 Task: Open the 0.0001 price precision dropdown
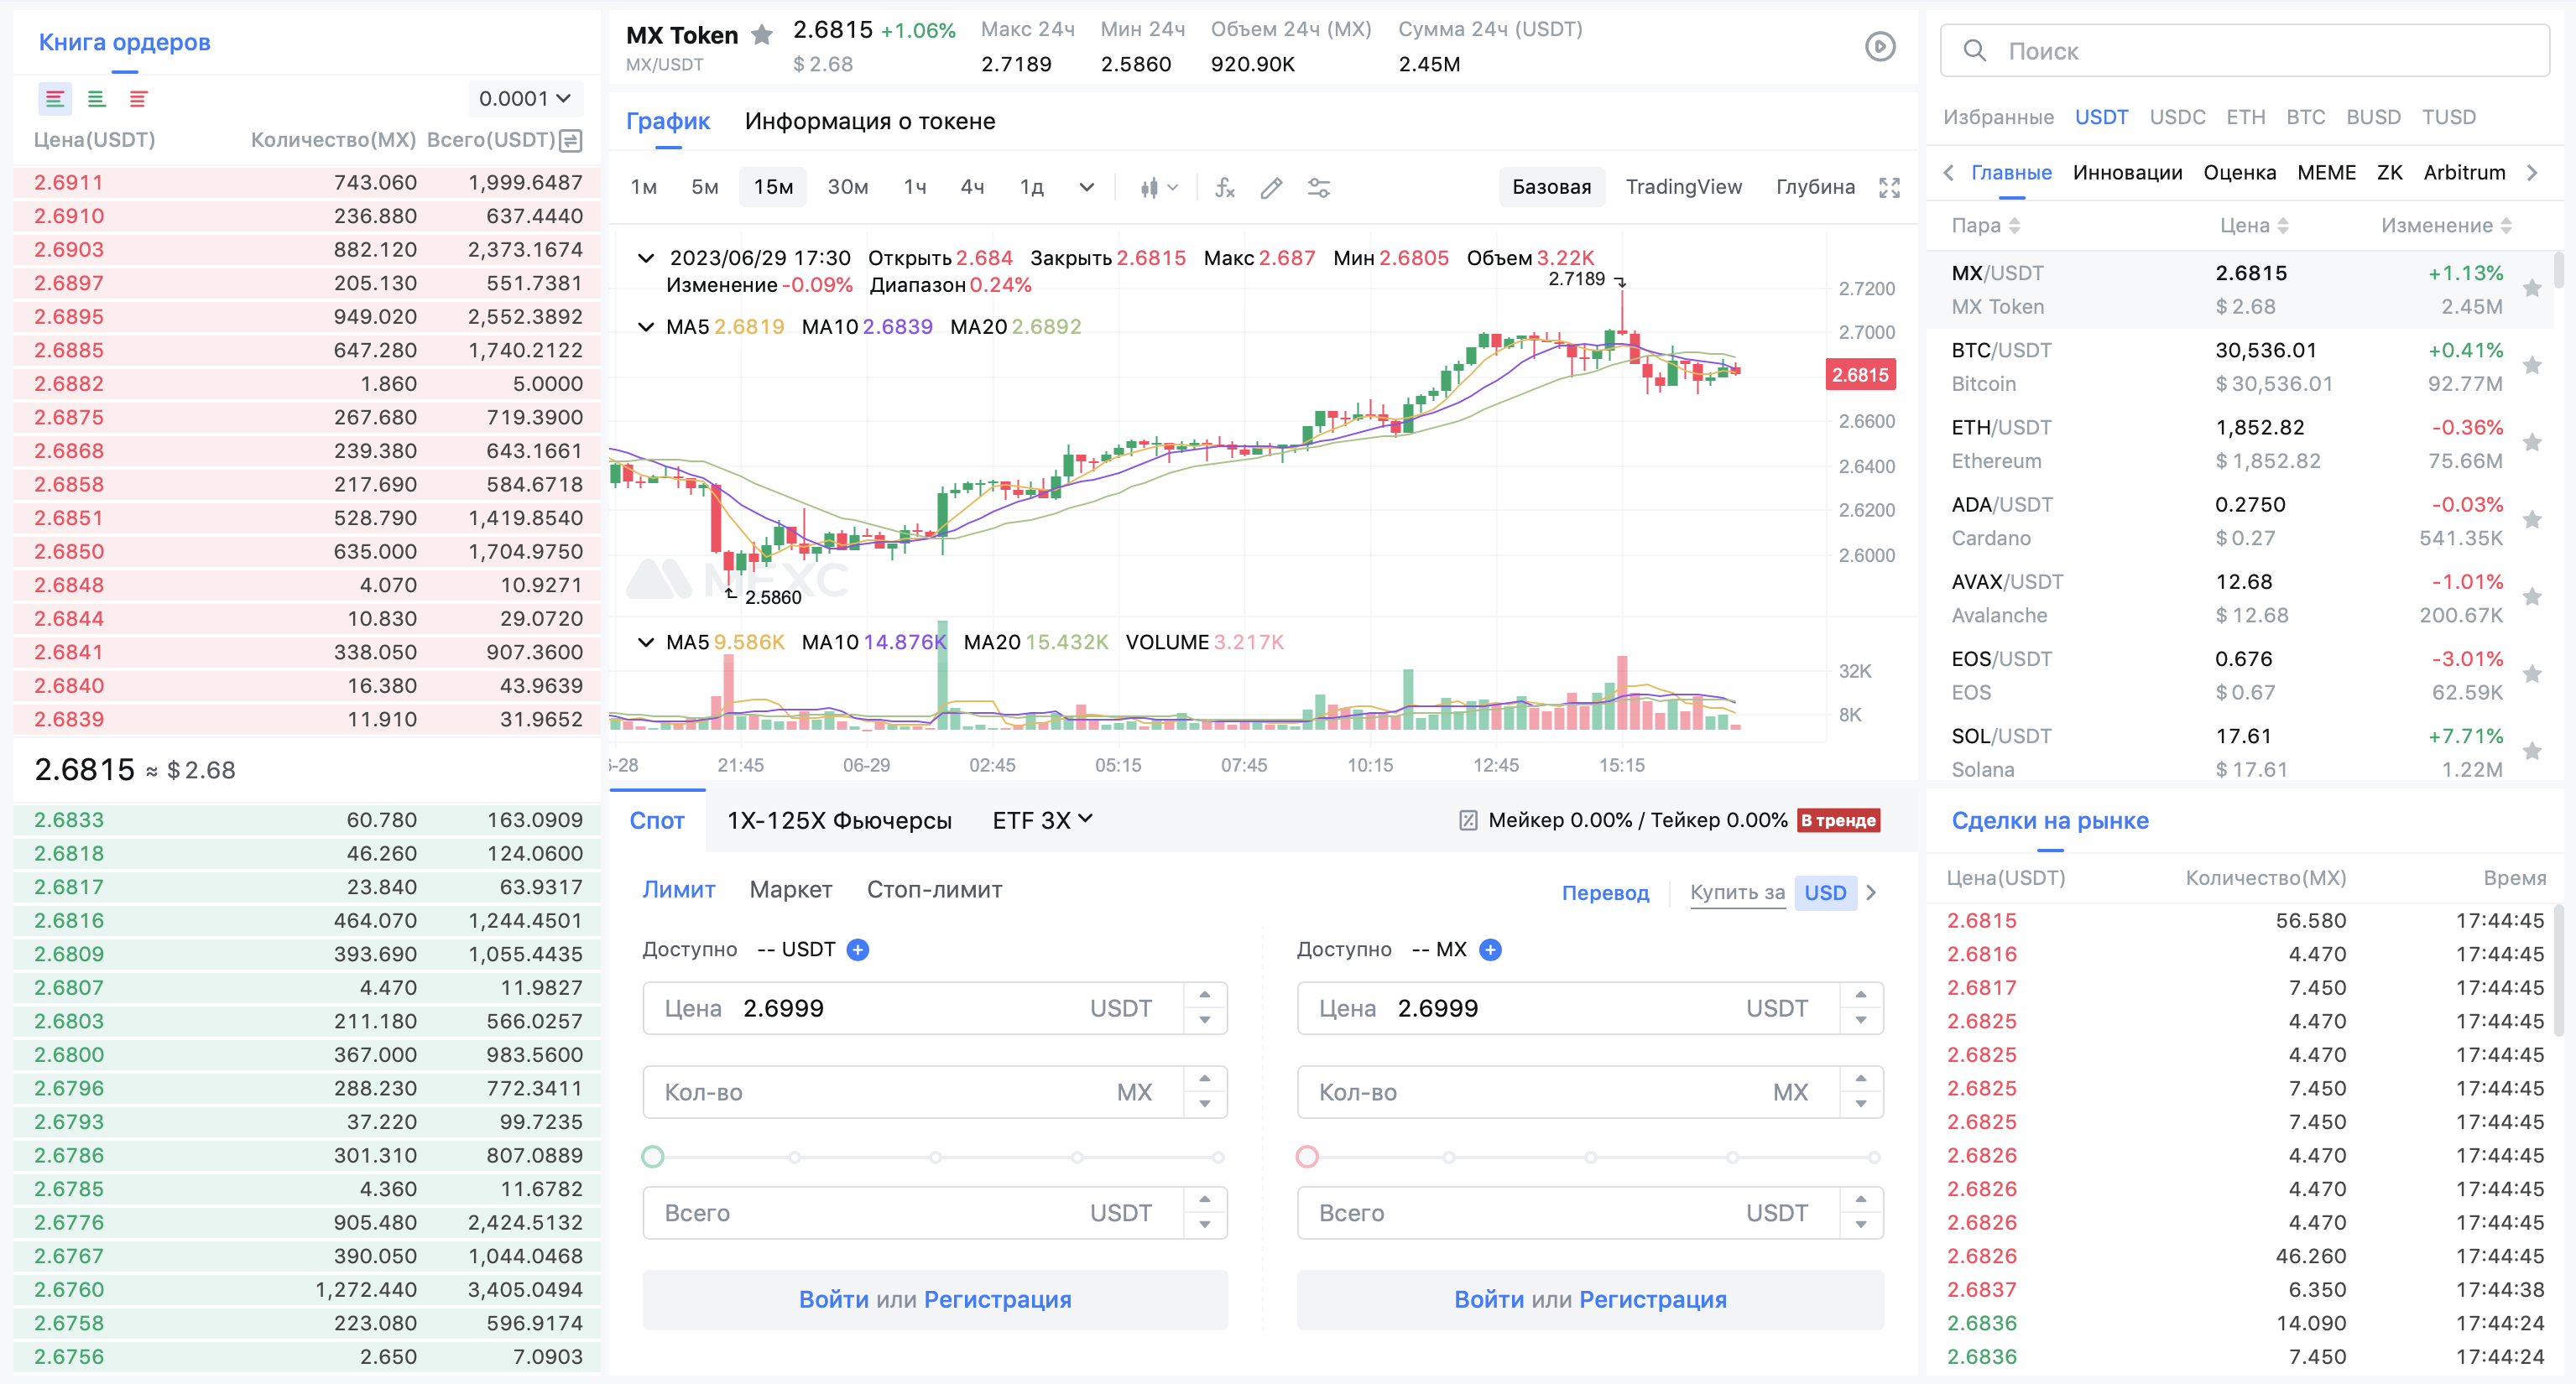coord(524,99)
